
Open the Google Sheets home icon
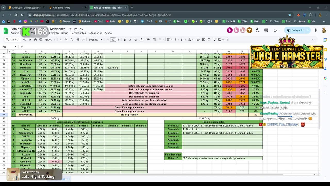coord(6,31)
